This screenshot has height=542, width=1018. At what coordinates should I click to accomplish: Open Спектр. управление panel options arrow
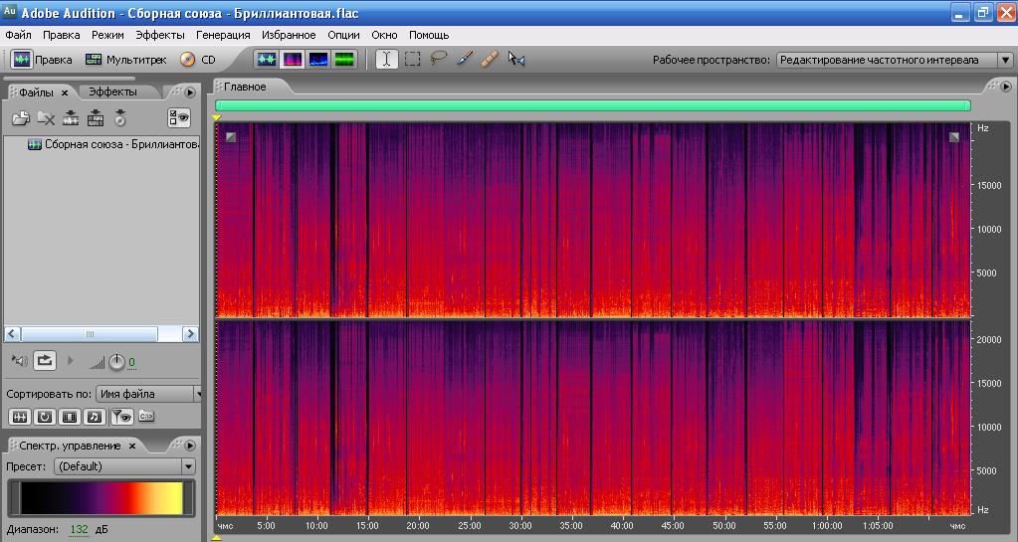pos(190,446)
